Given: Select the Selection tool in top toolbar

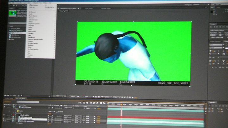Looking at the screenshot, I should pos(11,5).
